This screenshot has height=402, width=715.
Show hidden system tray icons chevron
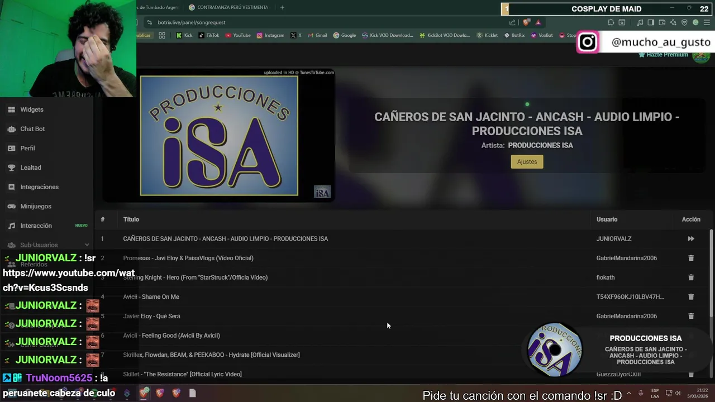pos(629,393)
